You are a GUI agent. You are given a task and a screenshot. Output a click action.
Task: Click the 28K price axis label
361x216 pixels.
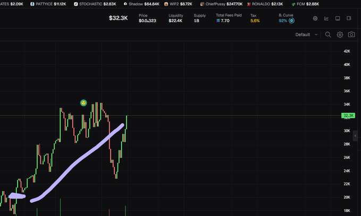[x=347, y=144]
